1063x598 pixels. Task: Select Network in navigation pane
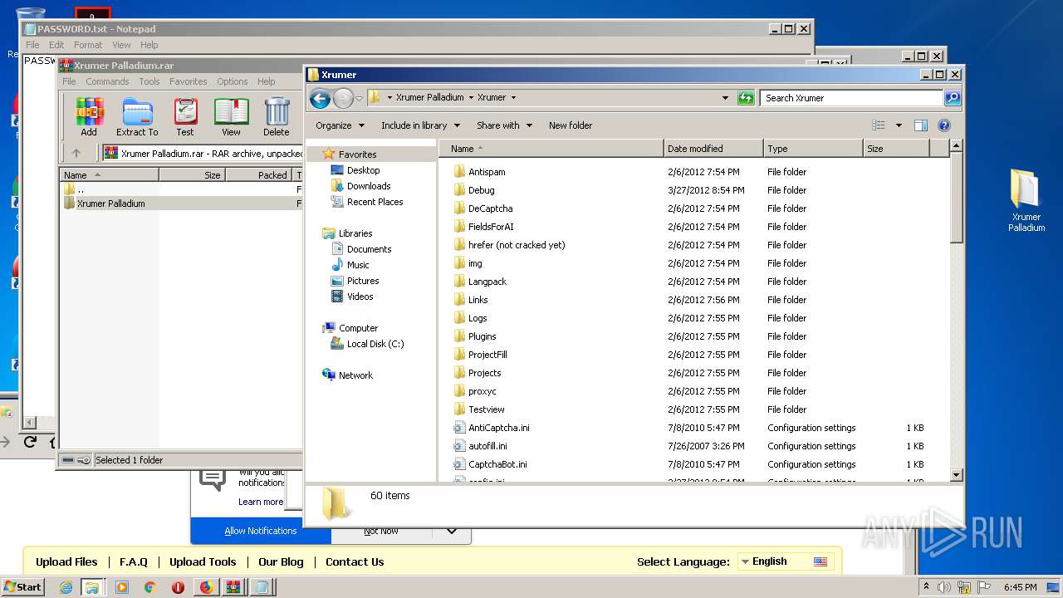tap(355, 375)
